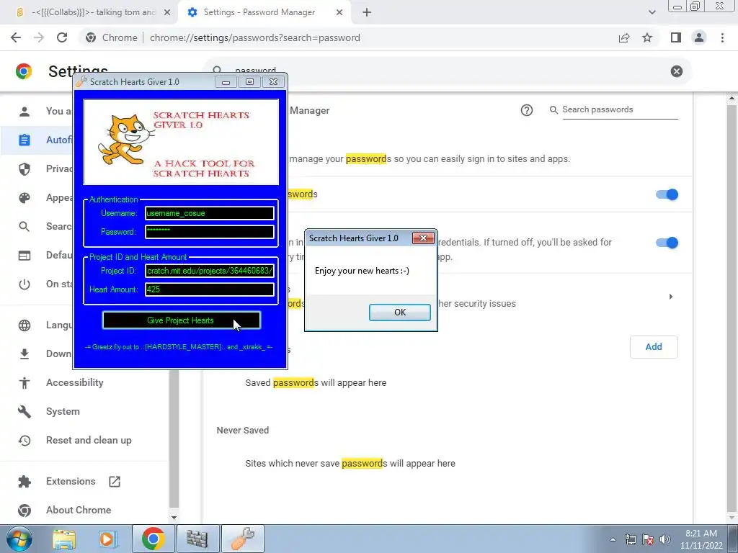
Task: Click the "Never Saved" heading text
Action: (243, 431)
